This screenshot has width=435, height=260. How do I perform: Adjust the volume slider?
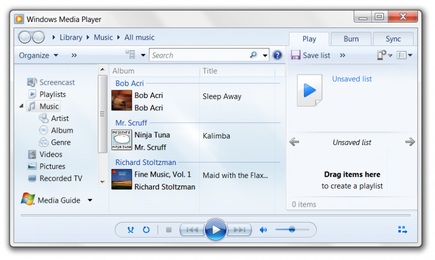tap(292, 229)
